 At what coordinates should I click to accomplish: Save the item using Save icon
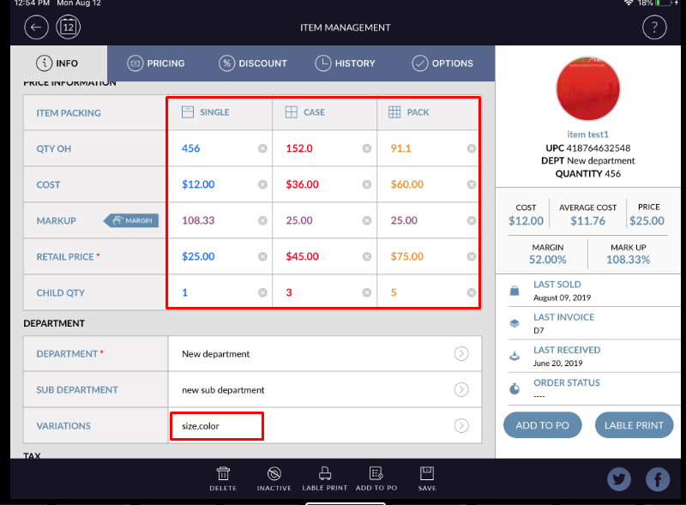click(x=427, y=478)
